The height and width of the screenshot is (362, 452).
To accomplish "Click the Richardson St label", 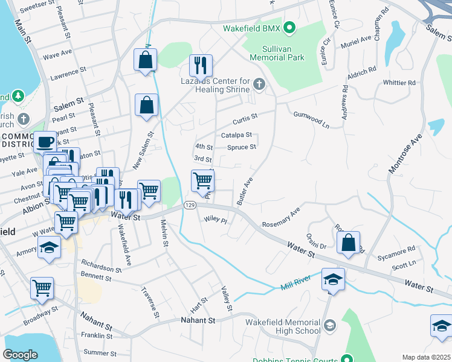I will point(102,266).
